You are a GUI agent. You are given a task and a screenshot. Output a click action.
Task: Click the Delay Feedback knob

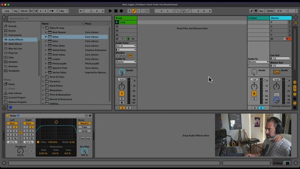(20, 151)
